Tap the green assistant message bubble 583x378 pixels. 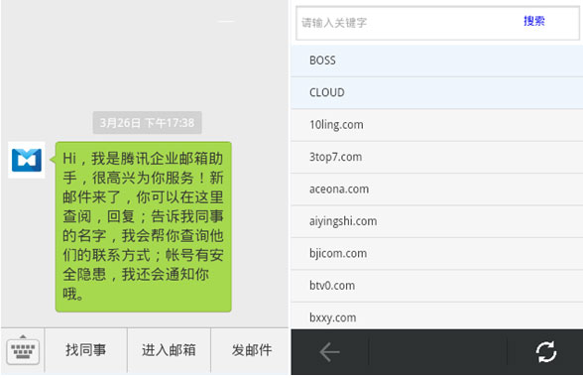[x=143, y=226]
